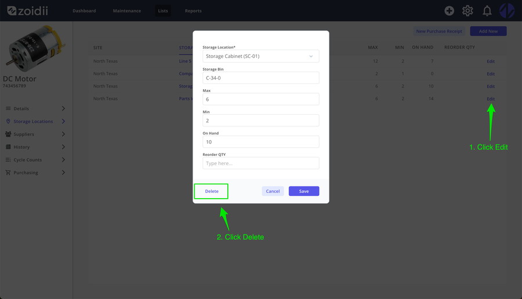Click the Suppliers people icon
The height and width of the screenshot is (299, 522).
(x=8, y=134)
